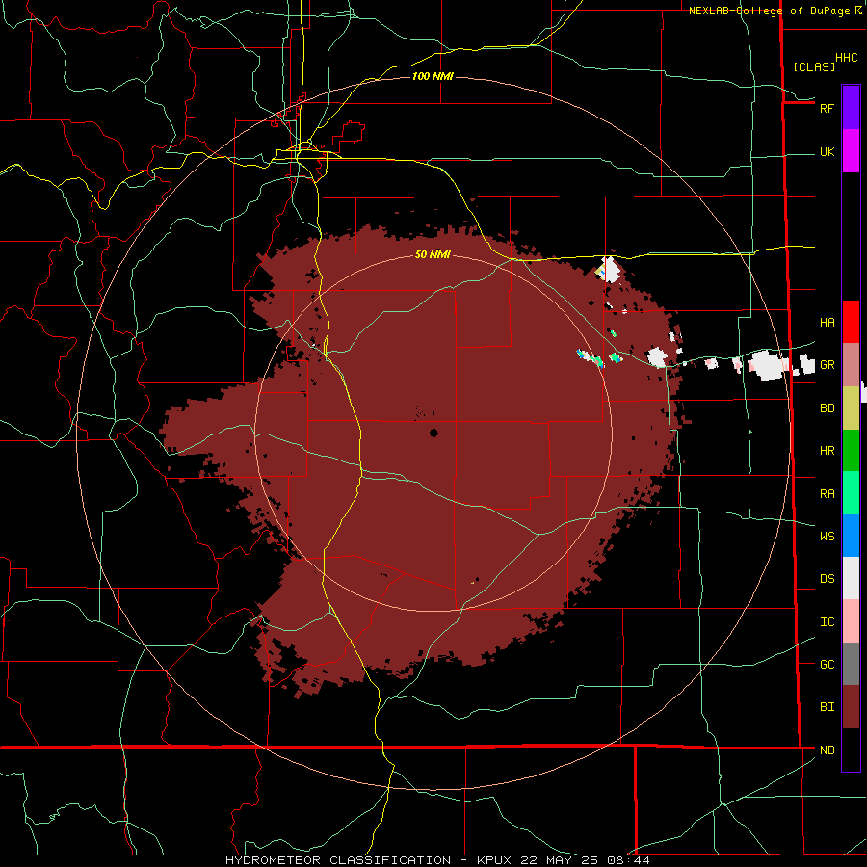Click the UK magenta legend swatch
867x867 pixels.
coord(851,151)
